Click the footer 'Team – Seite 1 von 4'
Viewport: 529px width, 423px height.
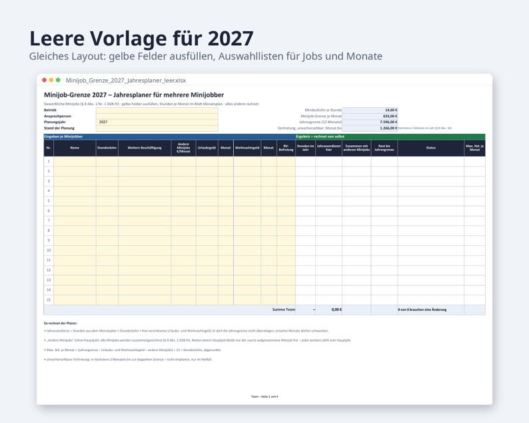click(x=264, y=397)
